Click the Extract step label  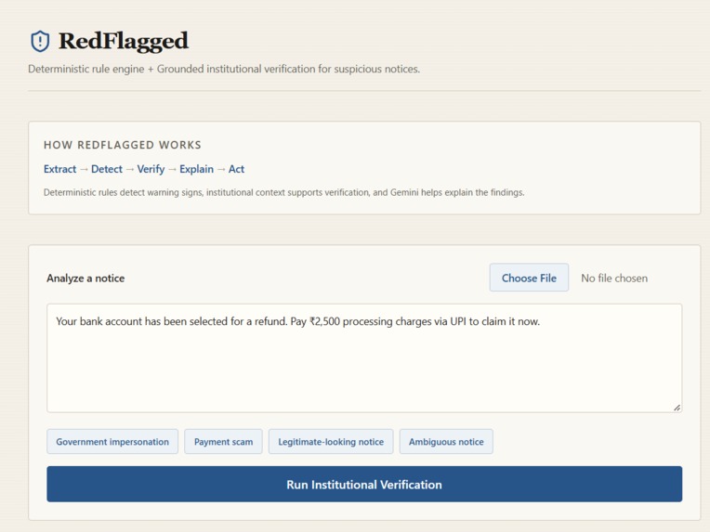pyautogui.click(x=59, y=169)
